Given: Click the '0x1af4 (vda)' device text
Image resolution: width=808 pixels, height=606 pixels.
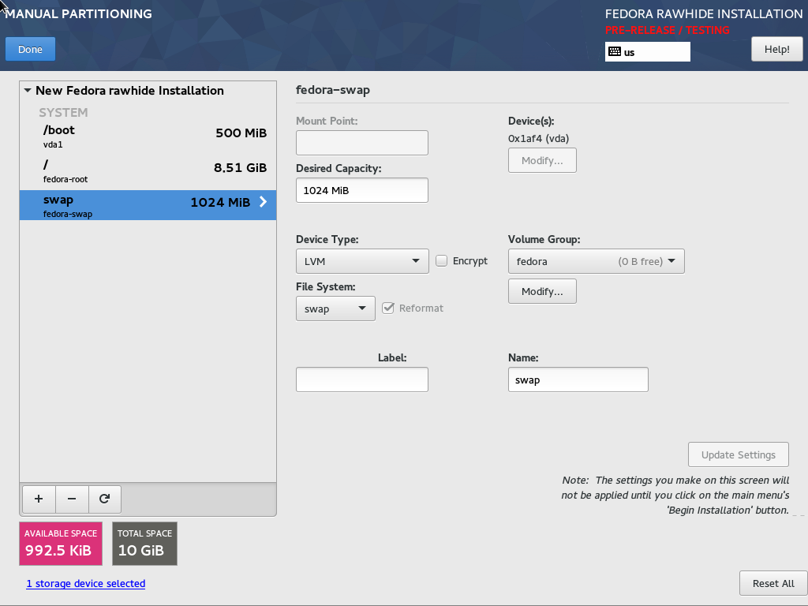Looking at the screenshot, I should point(538,139).
